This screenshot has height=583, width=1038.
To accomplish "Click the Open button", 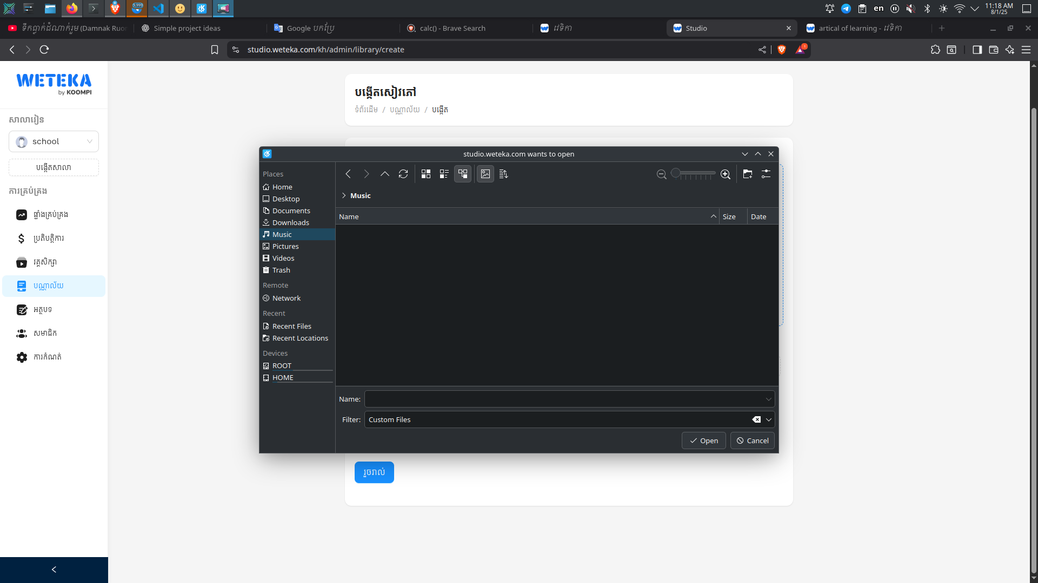I will point(704,440).
